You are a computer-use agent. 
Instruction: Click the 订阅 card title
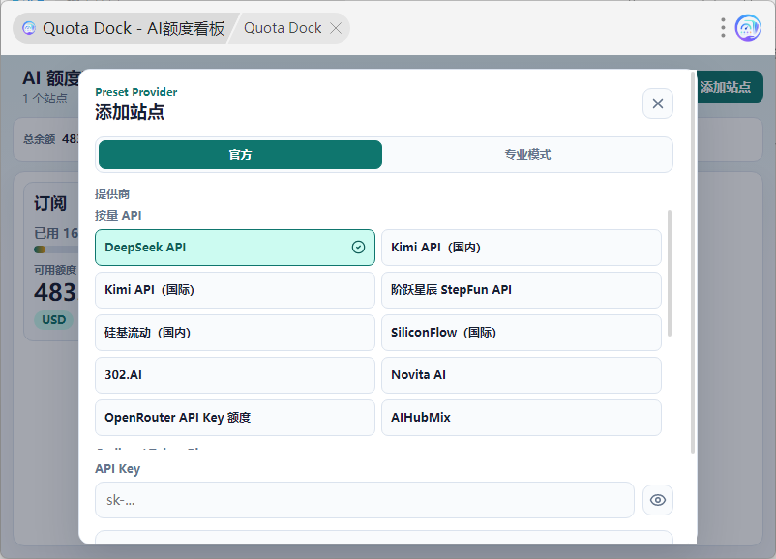pyautogui.click(x=50, y=203)
